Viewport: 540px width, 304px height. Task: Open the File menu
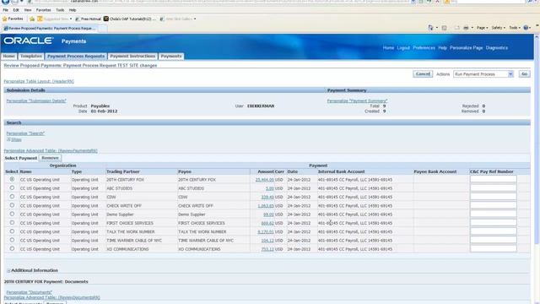click(6, 10)
